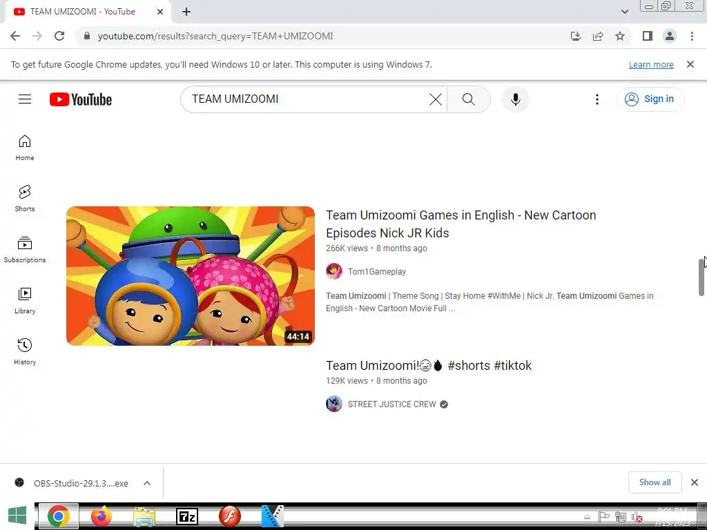Click the YouTube logo
This screenshot has height=530, width=707.
tap(81, 99)
